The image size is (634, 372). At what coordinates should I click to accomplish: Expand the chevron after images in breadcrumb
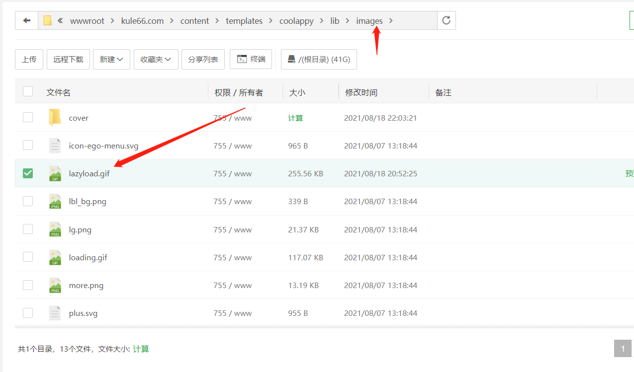click(391, 21)
